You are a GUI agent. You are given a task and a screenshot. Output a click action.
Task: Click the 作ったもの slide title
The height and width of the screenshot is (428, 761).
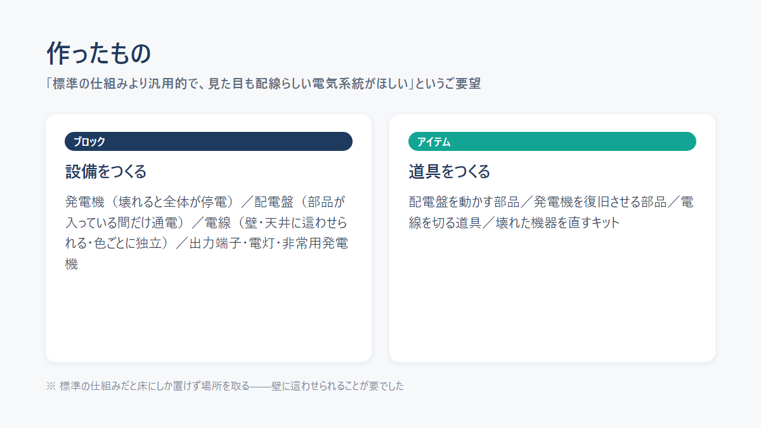tap(99, 54)
